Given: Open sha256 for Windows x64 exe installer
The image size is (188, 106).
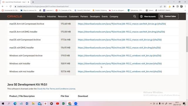Looking at the screenshot, I should (157, 64).
